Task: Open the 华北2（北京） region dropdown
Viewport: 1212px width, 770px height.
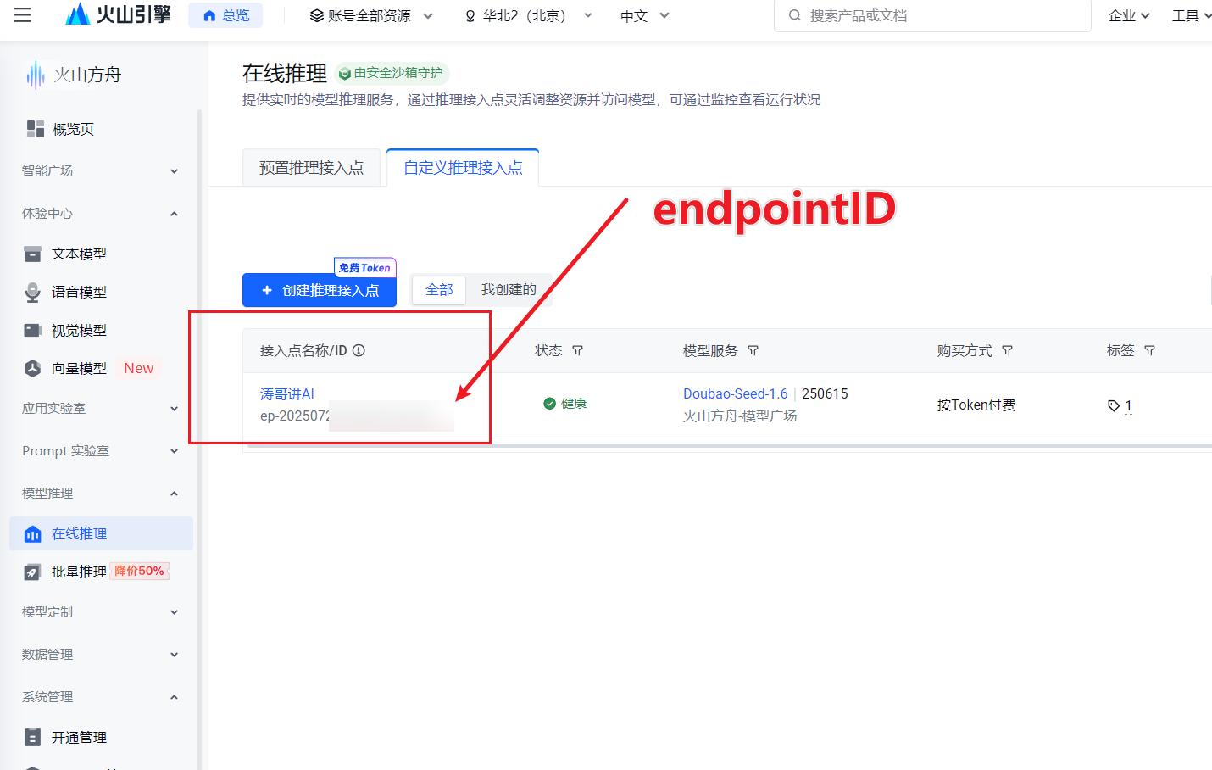Action: point(528,16)
